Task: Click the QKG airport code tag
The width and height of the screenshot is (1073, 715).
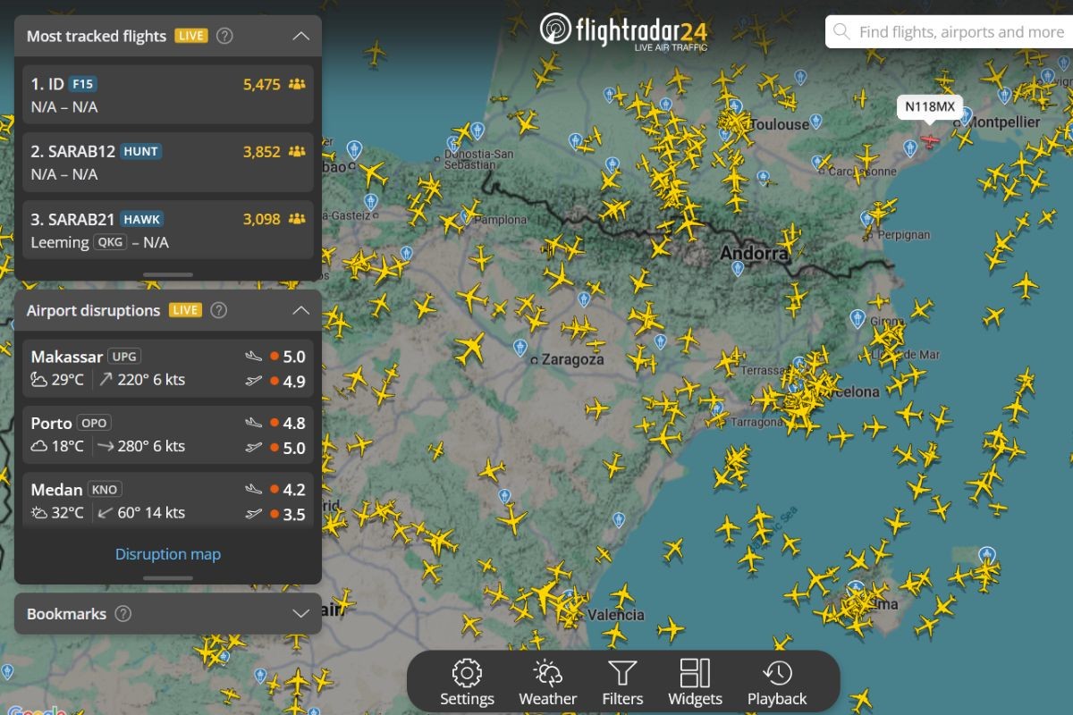Action: pyautogui.click(x=111, y=242)
